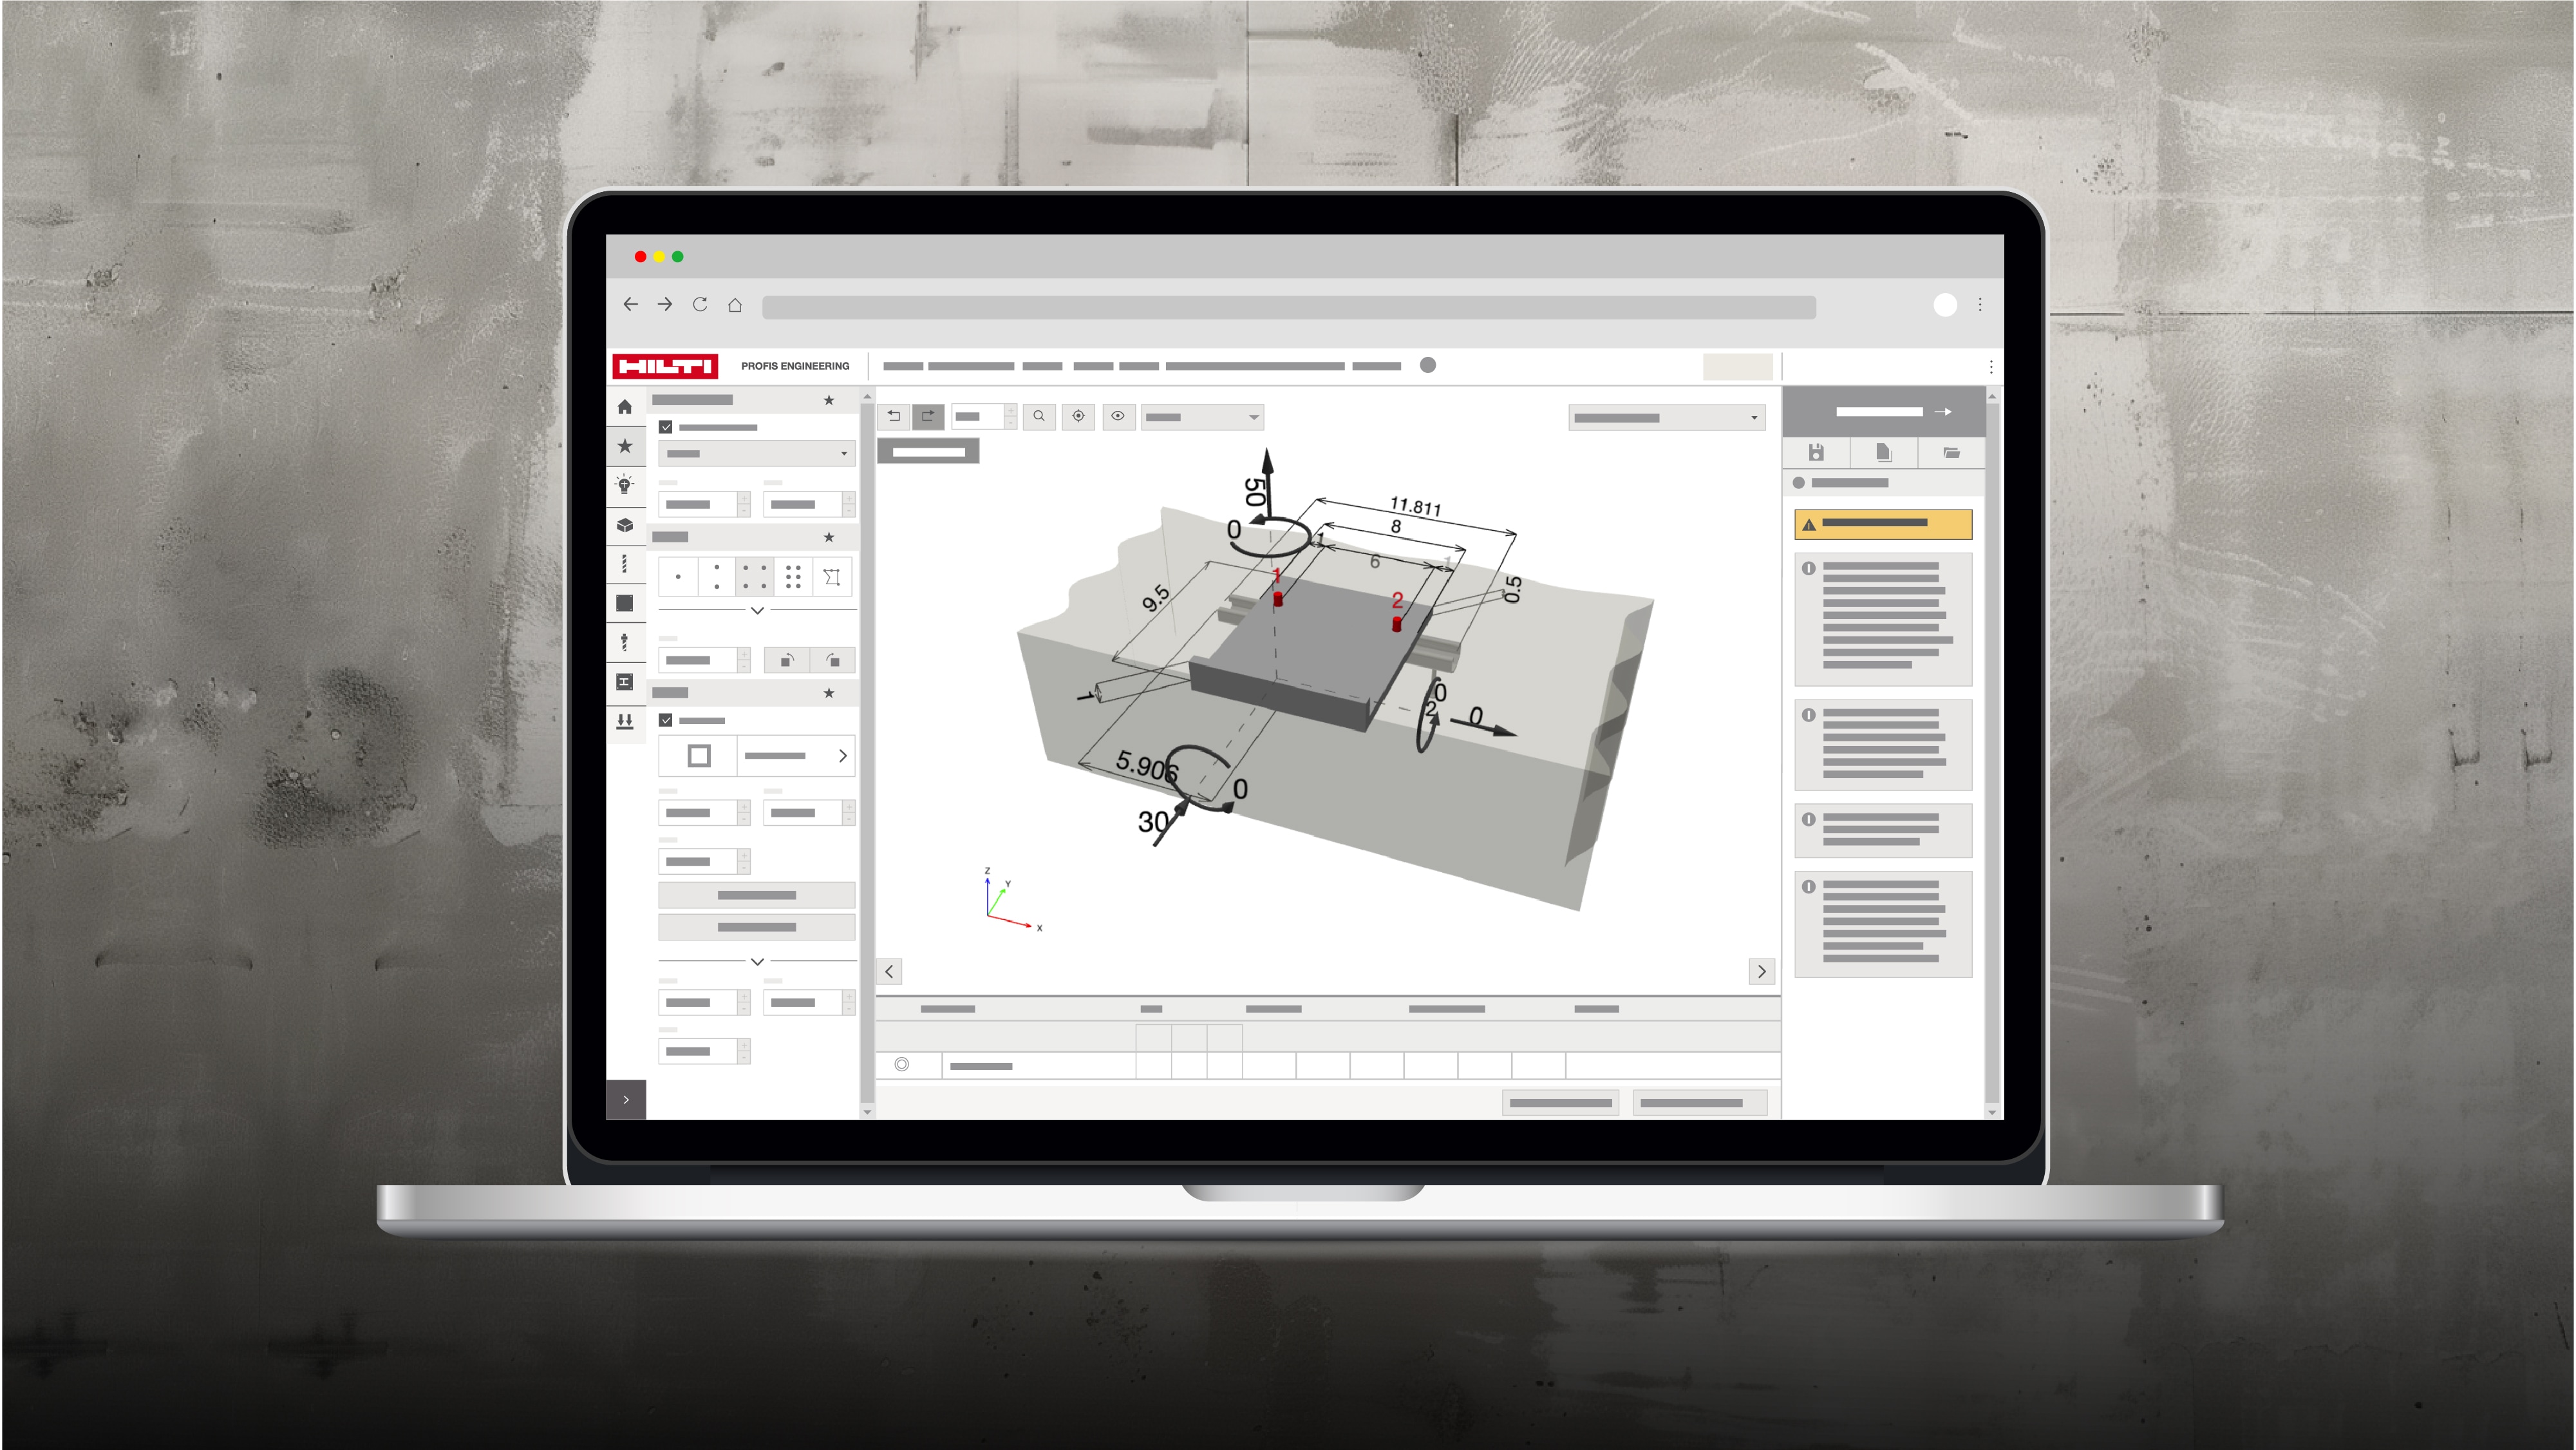Viewport: 2576px width, 1450px height.
Task: Open the browser's three-dot menu
Action: 1980,305
